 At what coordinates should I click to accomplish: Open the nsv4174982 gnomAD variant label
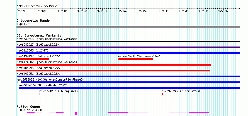click(x=48, y=62)
